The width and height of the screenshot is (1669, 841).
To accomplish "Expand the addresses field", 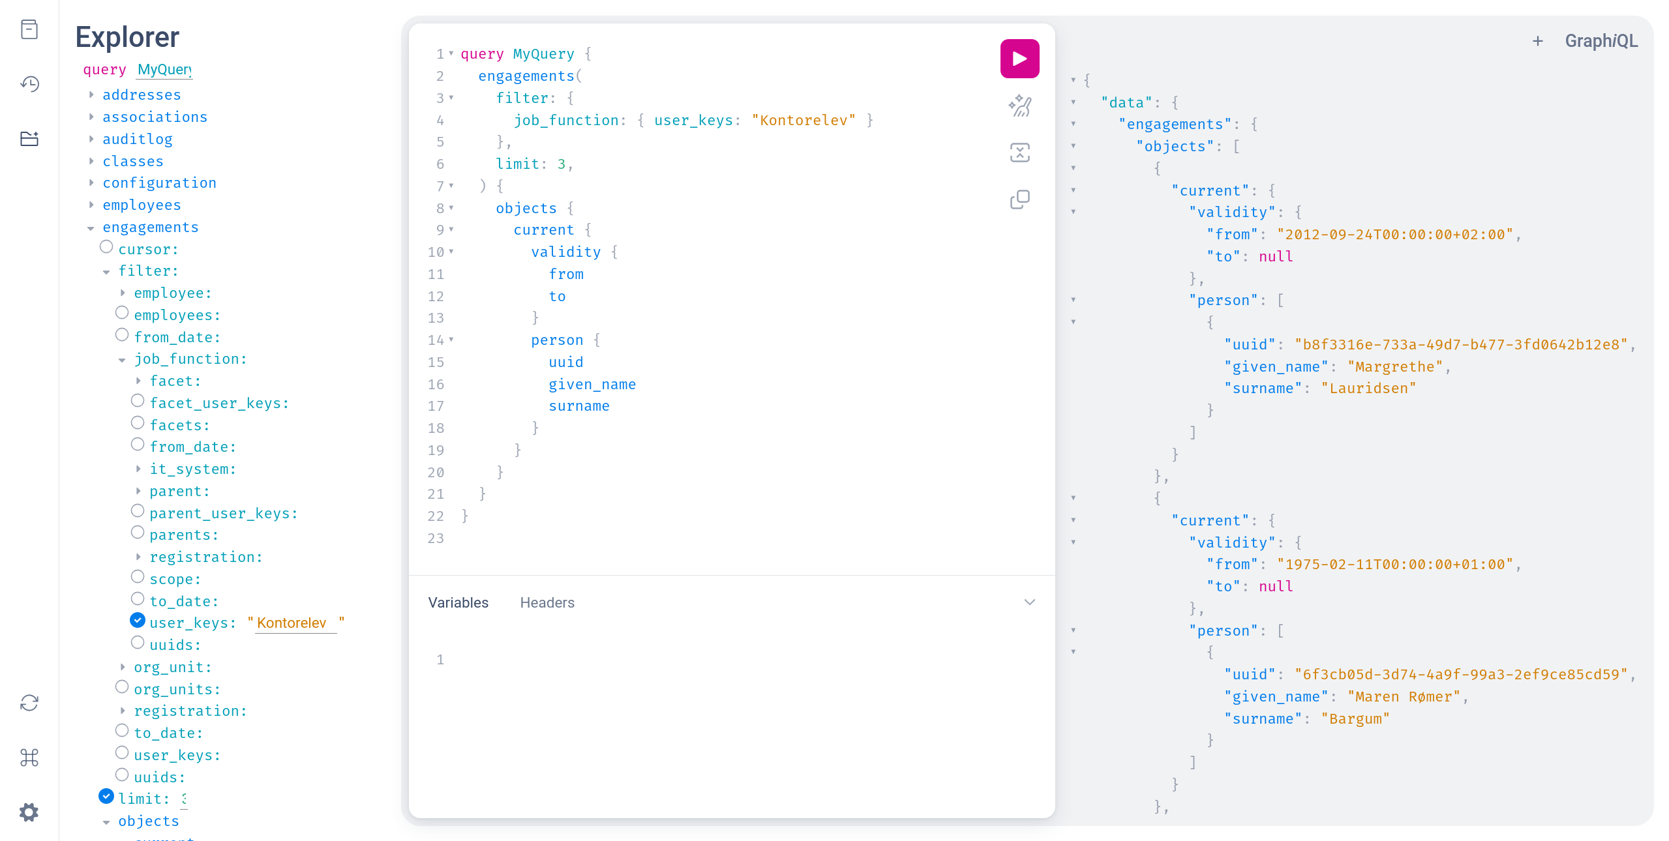I will tap(91, 95).
